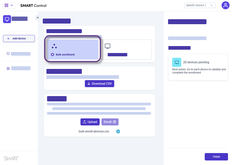This screenshot has width=232, height=165.
Task: Select the single device radio button
Action: 106,55
